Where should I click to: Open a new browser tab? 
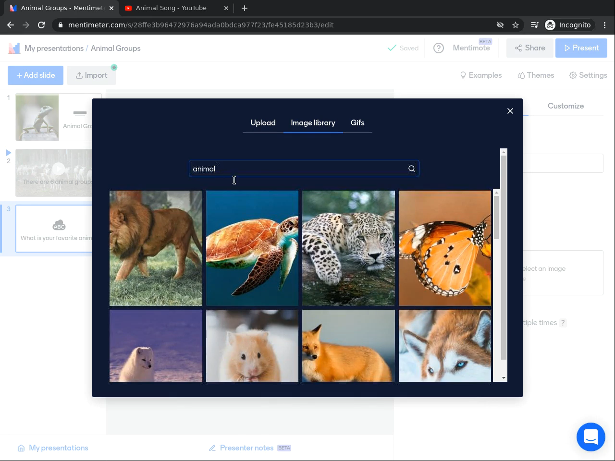click(245, 8)
